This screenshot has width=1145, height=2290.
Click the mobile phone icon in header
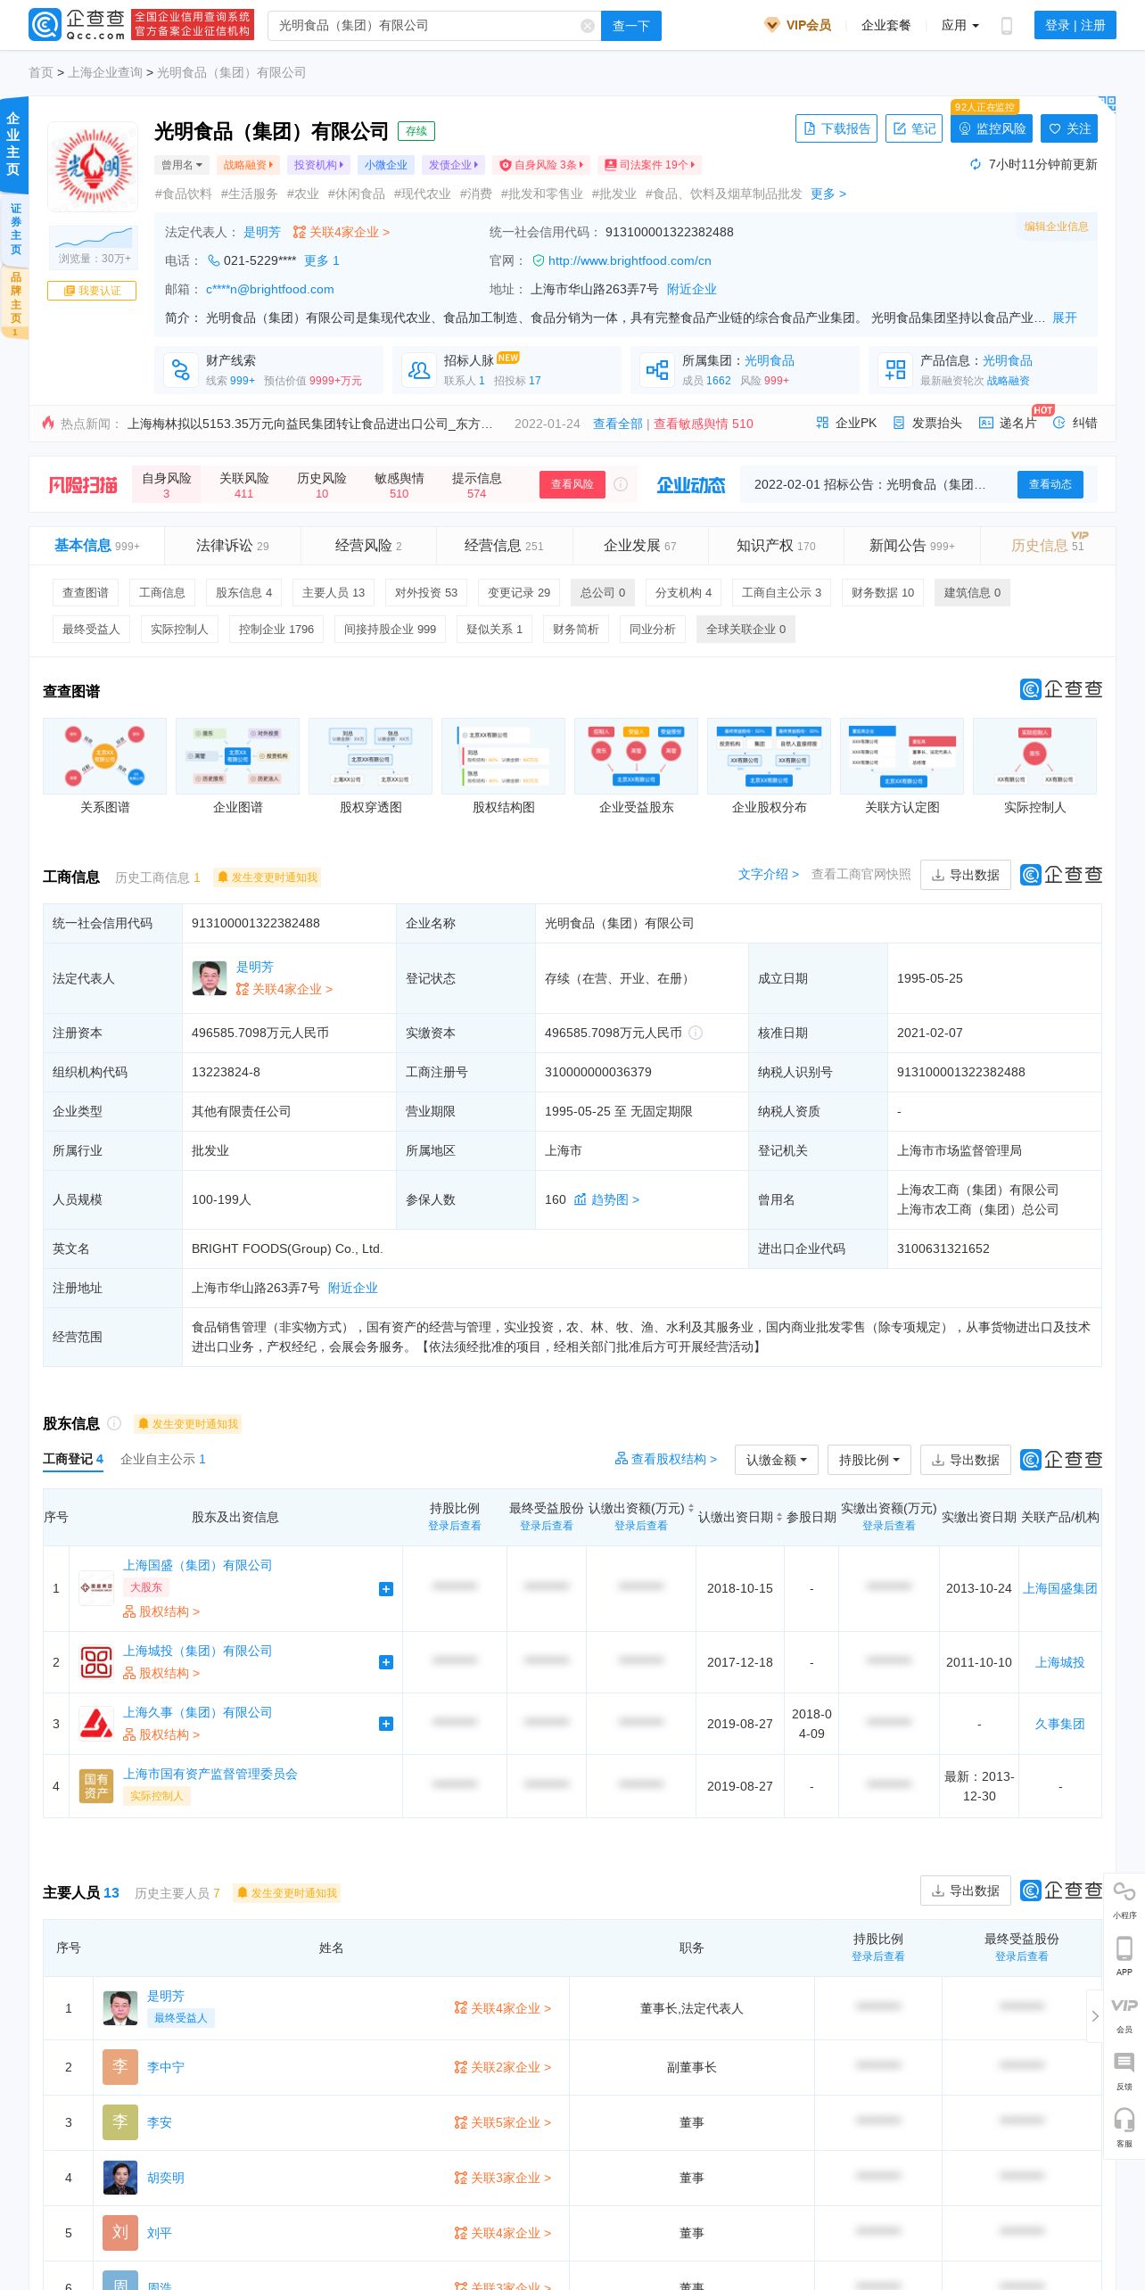1007,26
